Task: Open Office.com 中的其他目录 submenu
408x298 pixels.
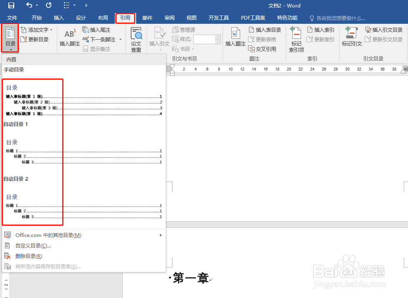Action: tap(84, 235)
